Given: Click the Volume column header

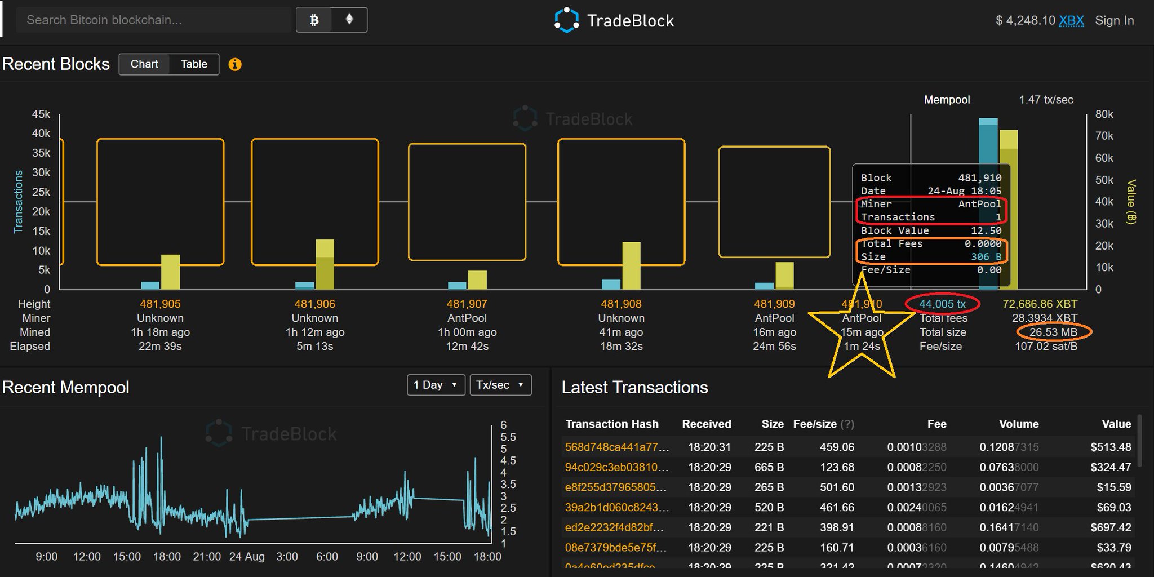Looking at the screenshot, I should [1019, 424].
